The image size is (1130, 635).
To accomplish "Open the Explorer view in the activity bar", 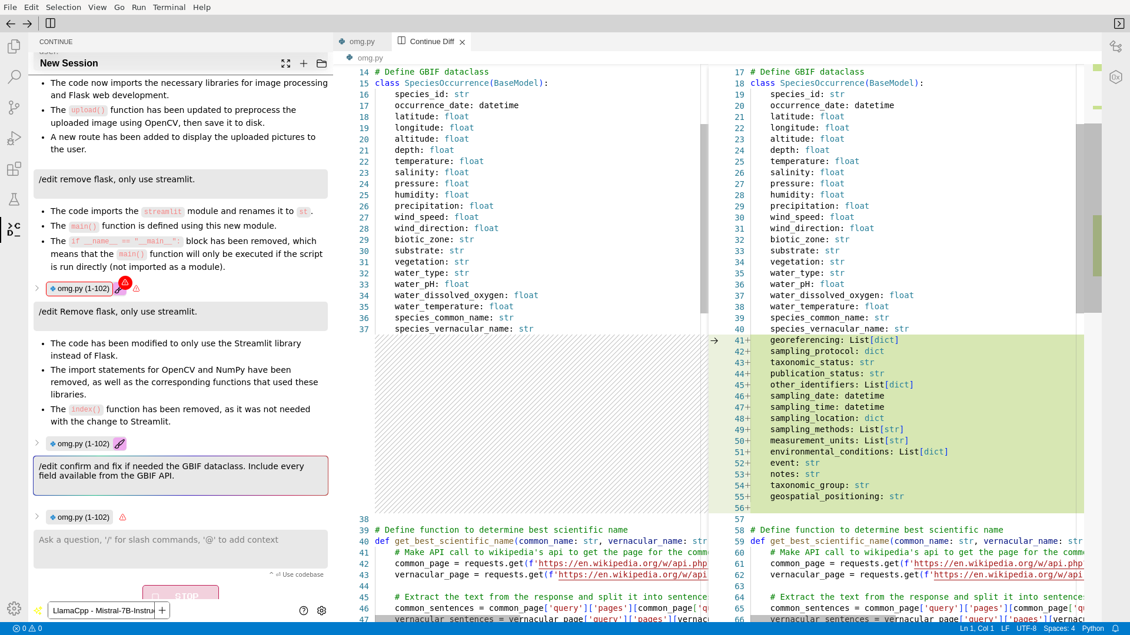I will coord(14,46).
